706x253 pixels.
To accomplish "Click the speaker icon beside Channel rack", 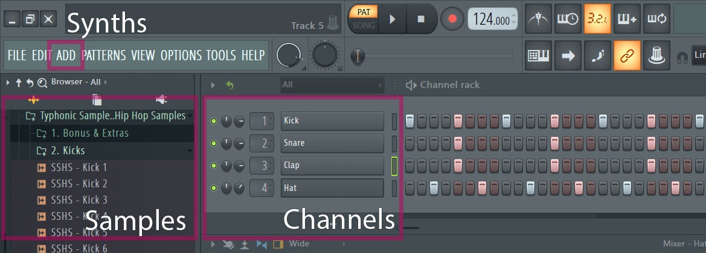I will click(411, 85).
